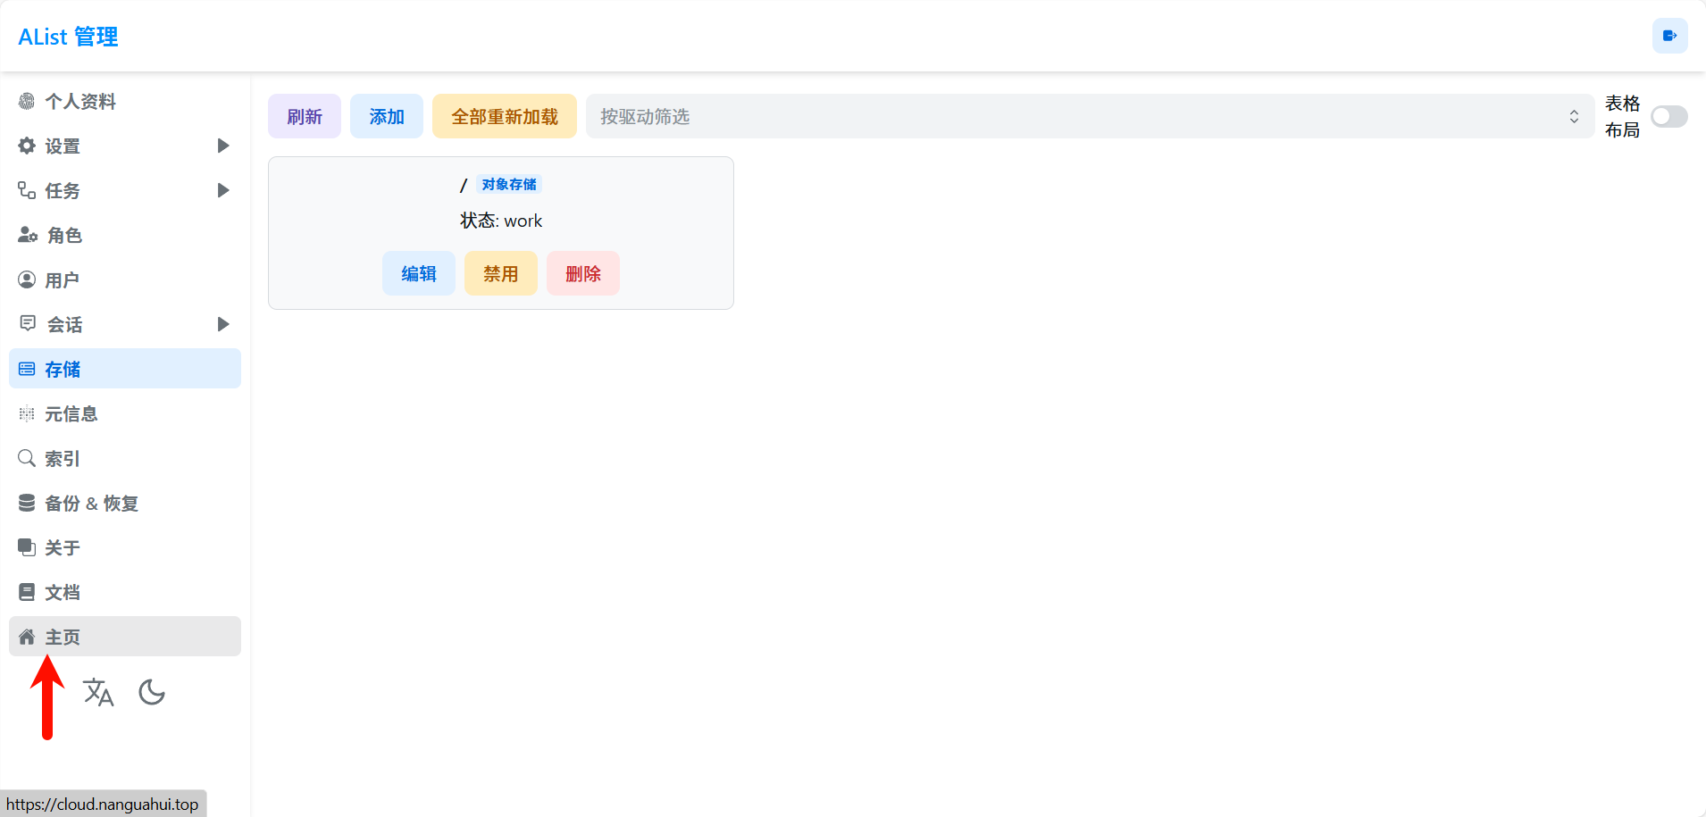
Task: Click the database icon beside 备份 & 恢复
Action: (27, 503)
